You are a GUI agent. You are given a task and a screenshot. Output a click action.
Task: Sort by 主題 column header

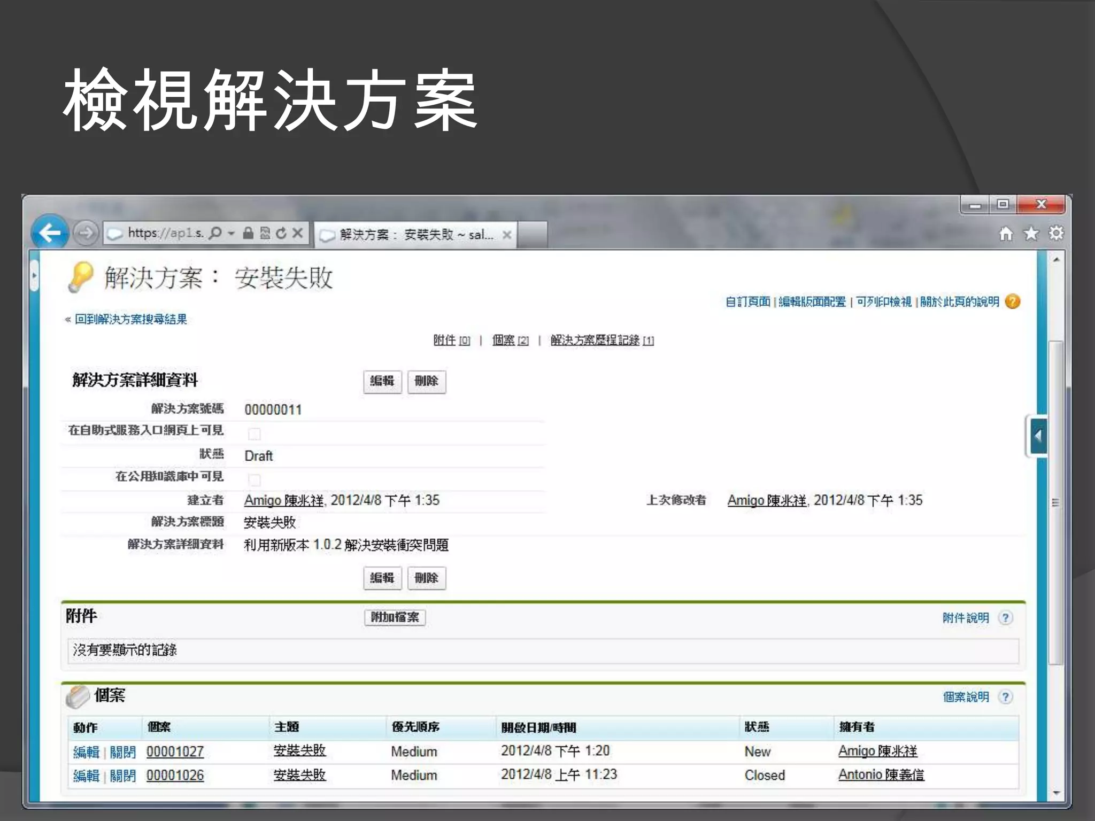point(287,727)
